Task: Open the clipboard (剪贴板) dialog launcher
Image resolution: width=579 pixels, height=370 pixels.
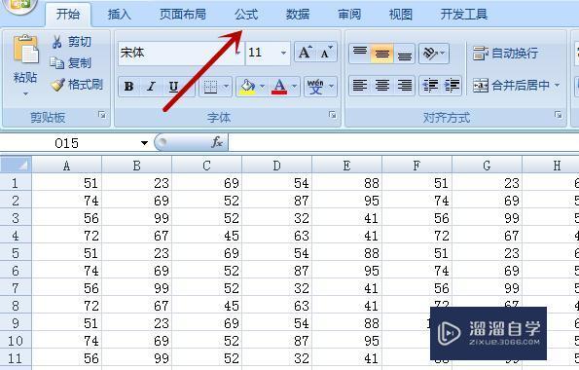Action: (102, 115)
